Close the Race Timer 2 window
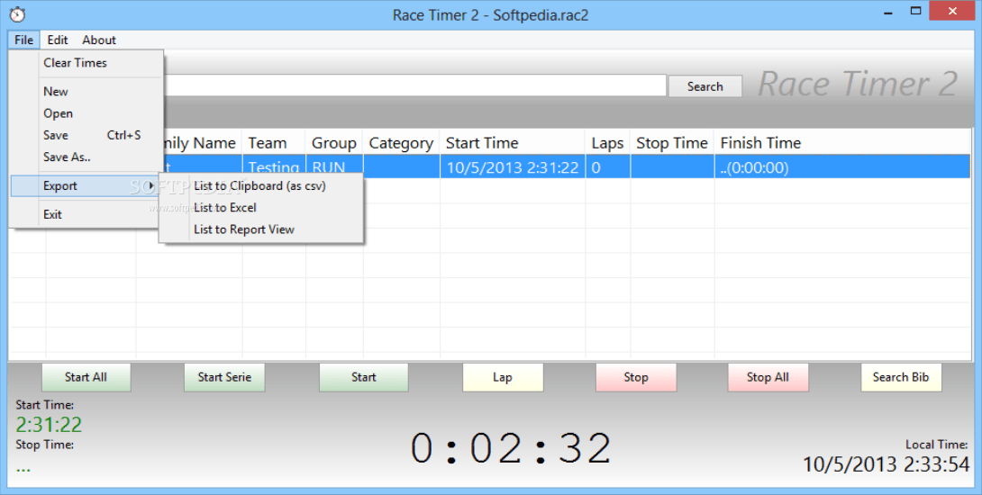Viewport: 982px width, 495px height. point(952,12)
